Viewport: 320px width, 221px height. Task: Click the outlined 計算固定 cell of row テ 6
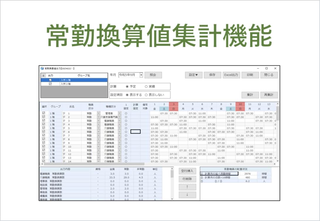click(x=136, y=132)
